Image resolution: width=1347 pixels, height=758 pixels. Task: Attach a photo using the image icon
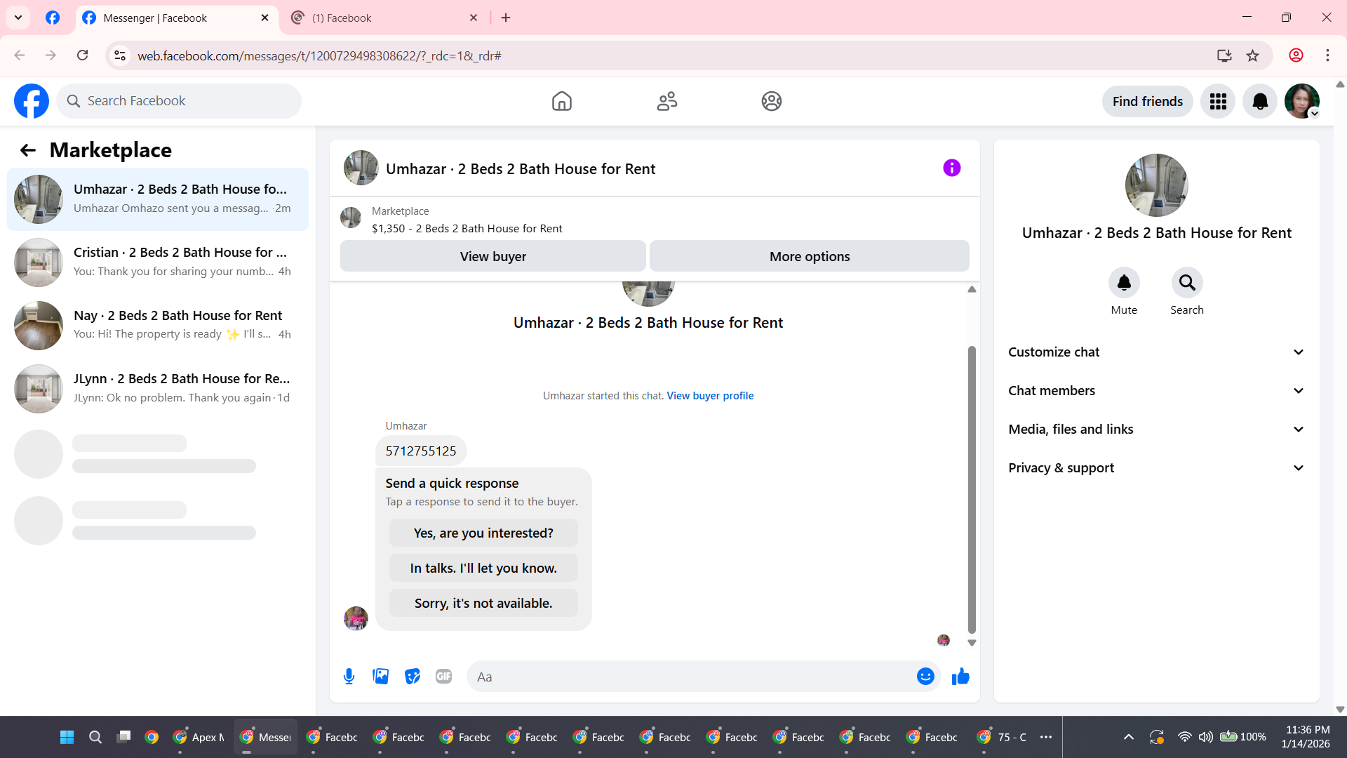tap(380, 677)
